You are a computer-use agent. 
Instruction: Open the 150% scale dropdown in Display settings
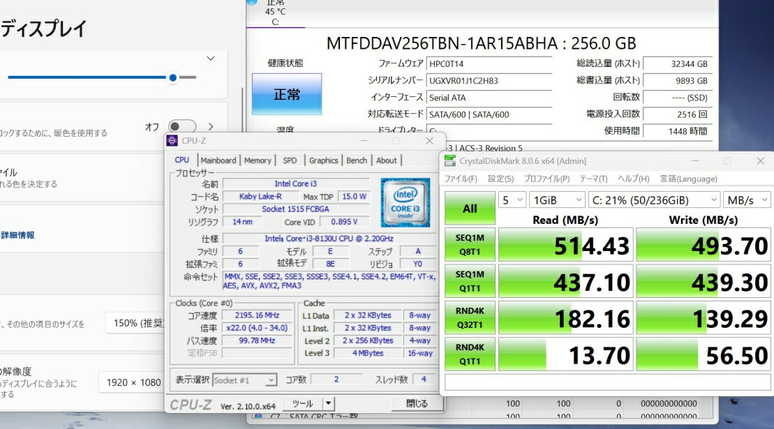coord(135,323)
